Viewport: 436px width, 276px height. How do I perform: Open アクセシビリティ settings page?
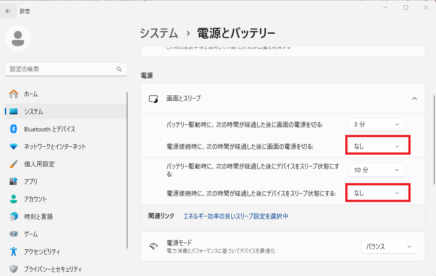66,251
